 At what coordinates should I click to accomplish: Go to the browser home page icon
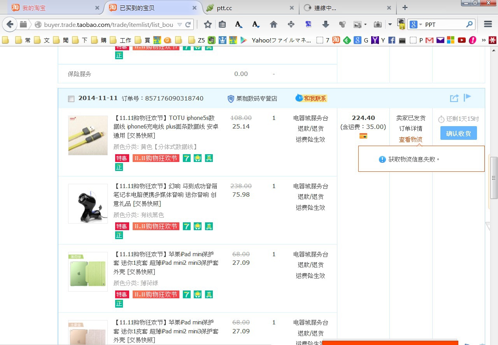point(274,25)
